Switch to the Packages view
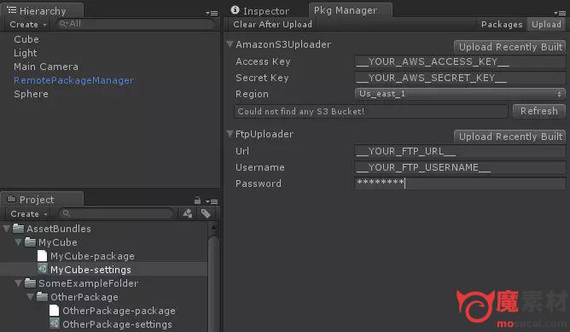This screenshot has width=570, height=332. (502, 25)
